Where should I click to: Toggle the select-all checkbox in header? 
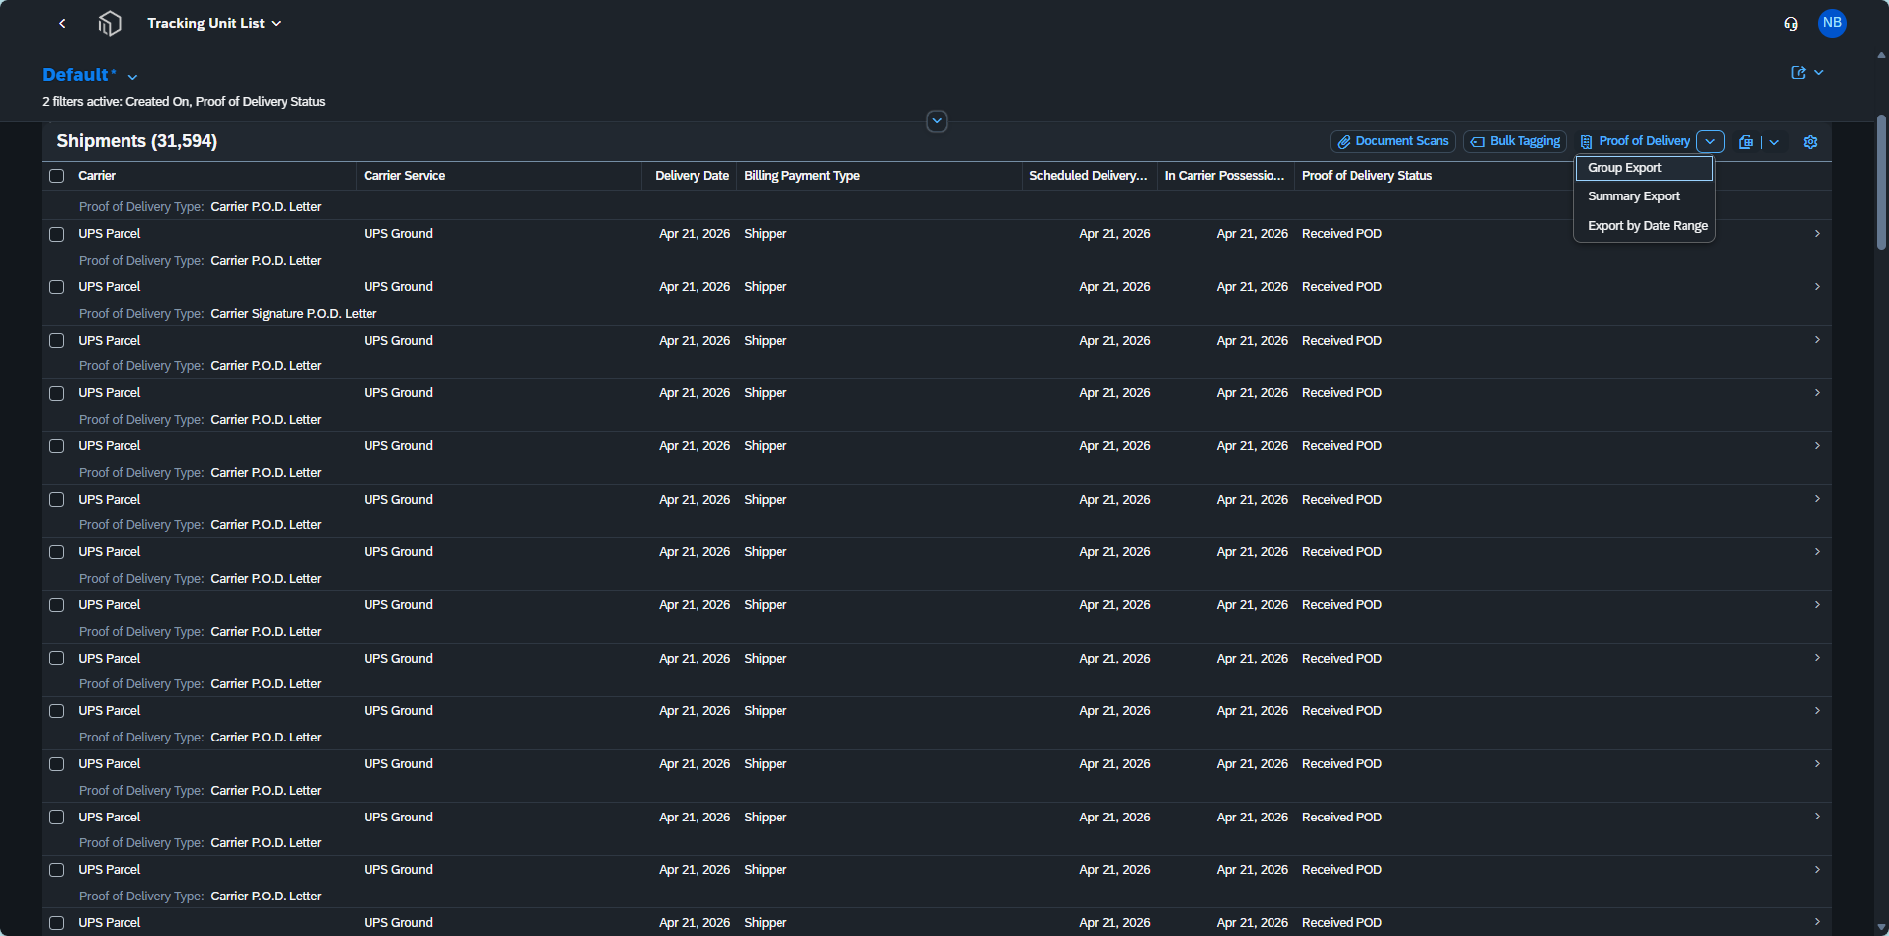(57, 176)
